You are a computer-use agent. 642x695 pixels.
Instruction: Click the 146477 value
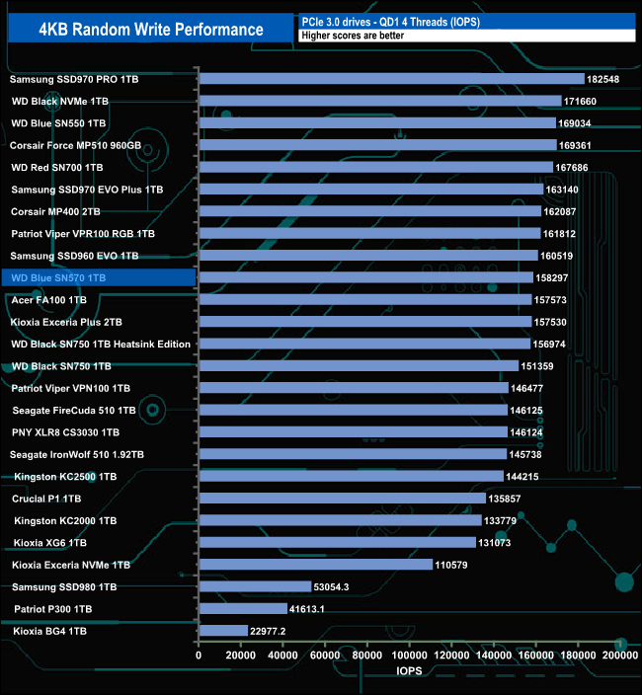click(526, 388)
